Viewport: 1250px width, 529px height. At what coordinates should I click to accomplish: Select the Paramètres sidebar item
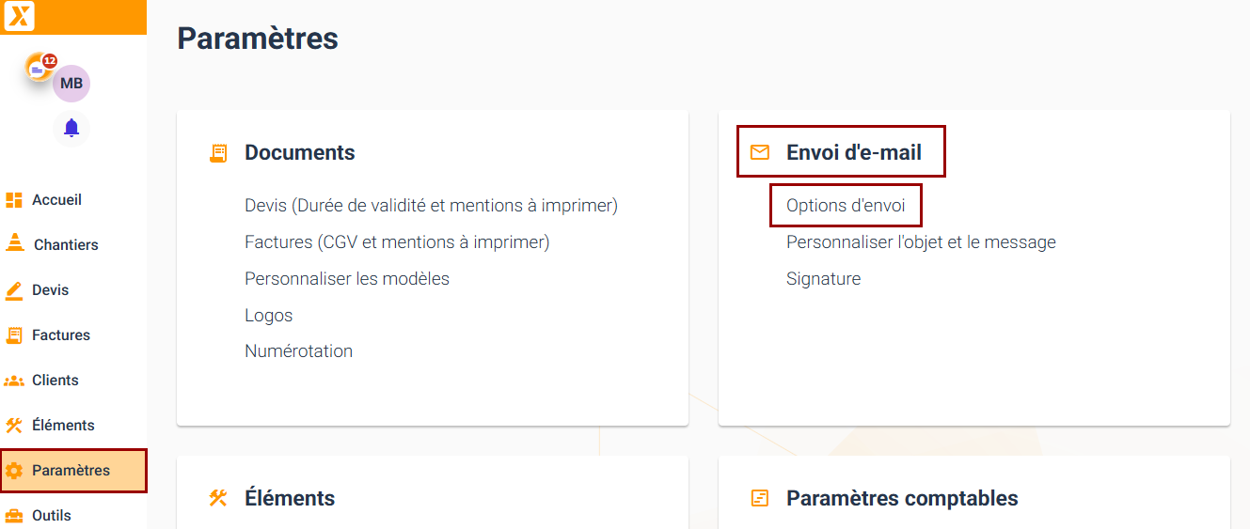[x=73, y=471]
